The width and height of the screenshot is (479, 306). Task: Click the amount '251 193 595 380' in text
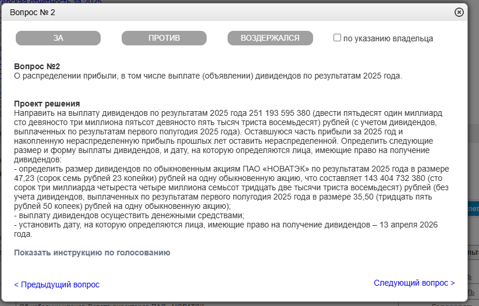coord(279,113)
